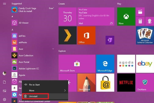Open the 3D Viewer app
The height and width of the screenshot is (103, 154).
click(33, 23)
